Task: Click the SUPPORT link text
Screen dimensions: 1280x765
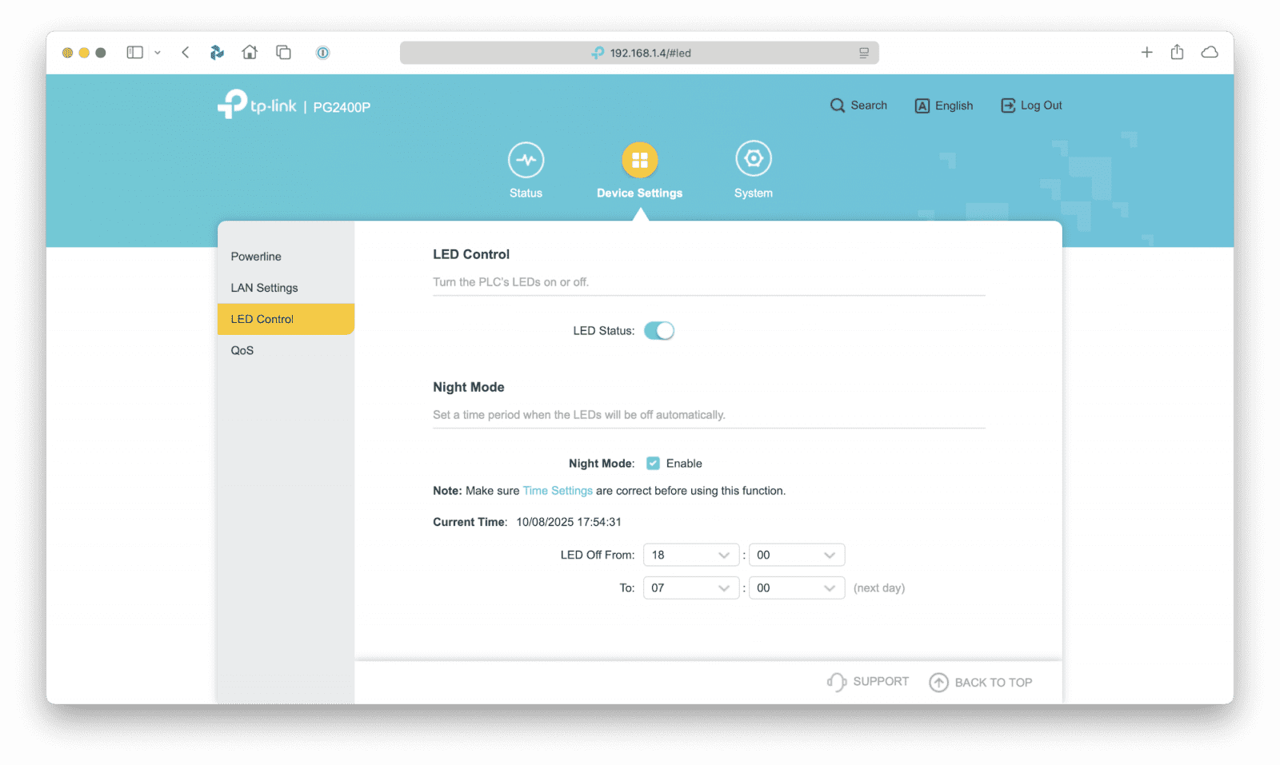Action: pos(881,681)
